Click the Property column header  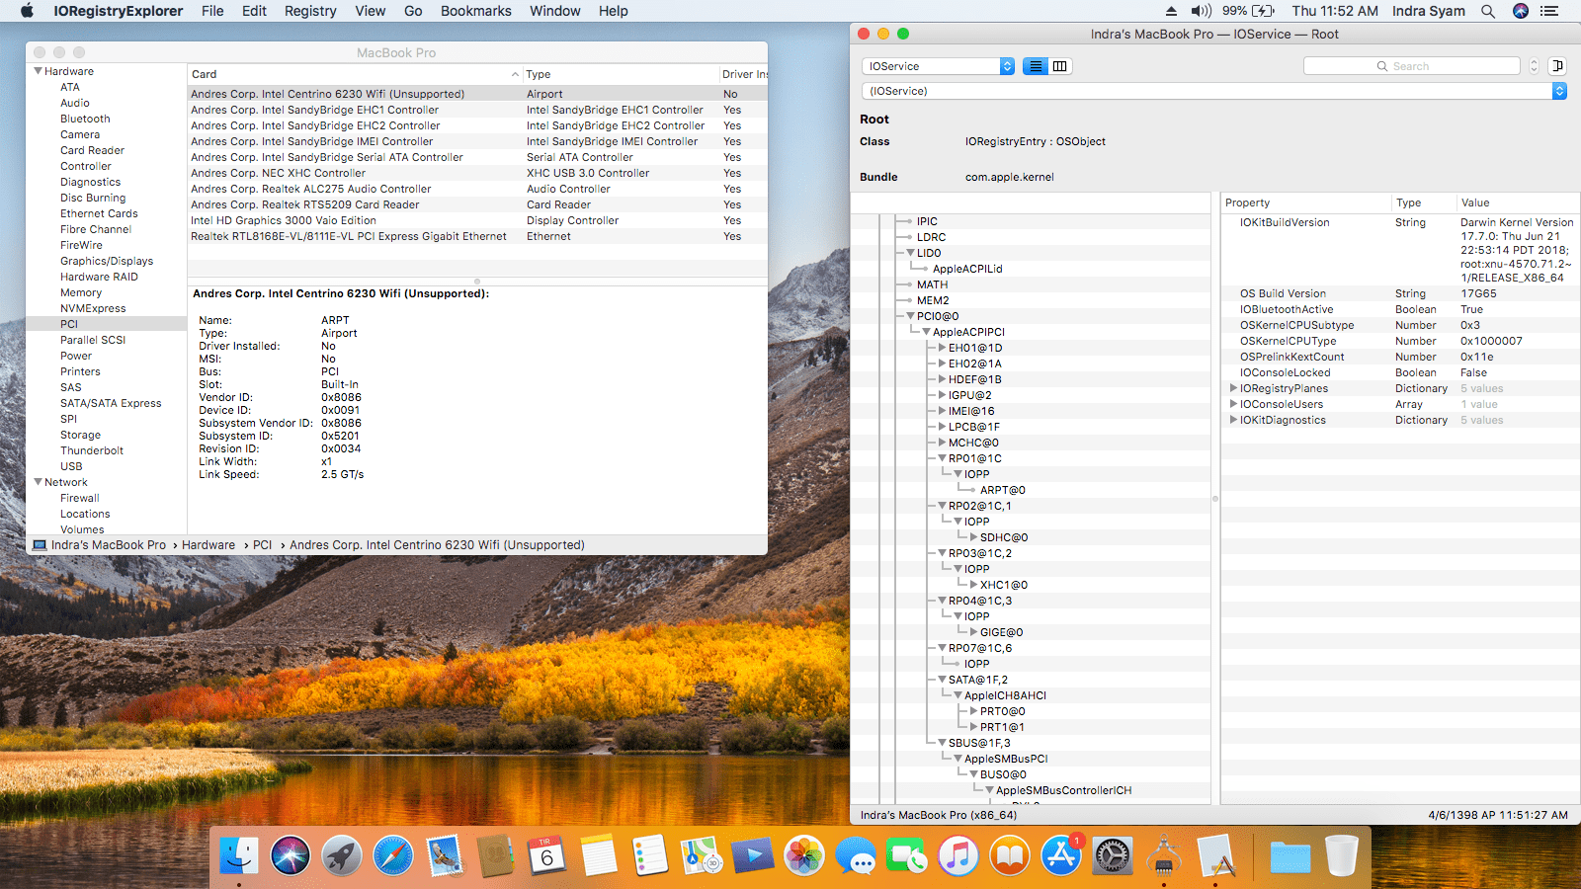click(1306, 202)
